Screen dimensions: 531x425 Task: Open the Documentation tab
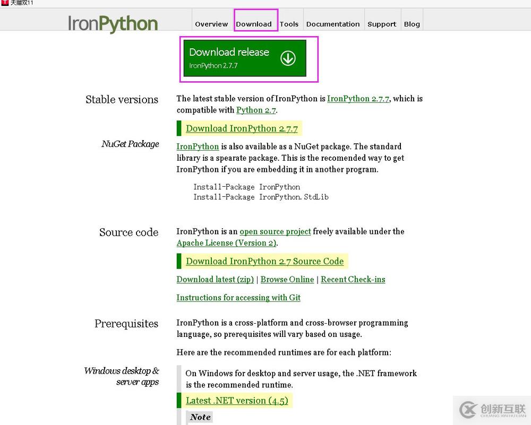click(x=333, y=24)
